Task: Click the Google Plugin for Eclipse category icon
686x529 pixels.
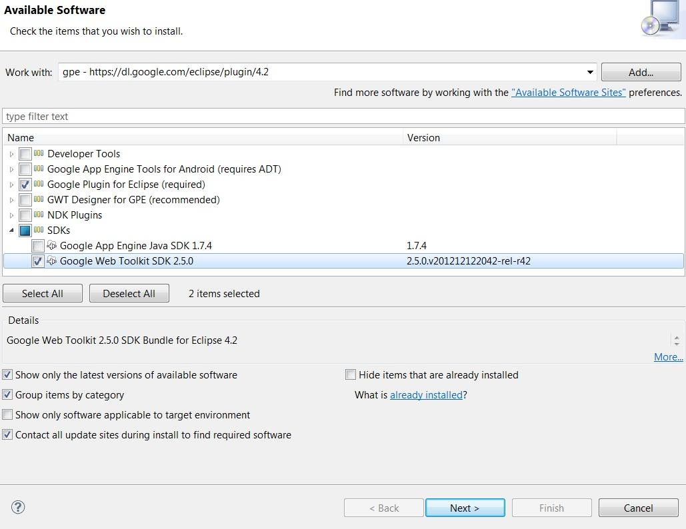Action: [39, 184]
